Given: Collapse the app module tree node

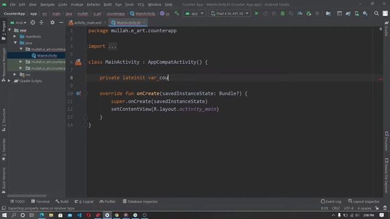Looking at the screenshot, I should click(10, 30).
